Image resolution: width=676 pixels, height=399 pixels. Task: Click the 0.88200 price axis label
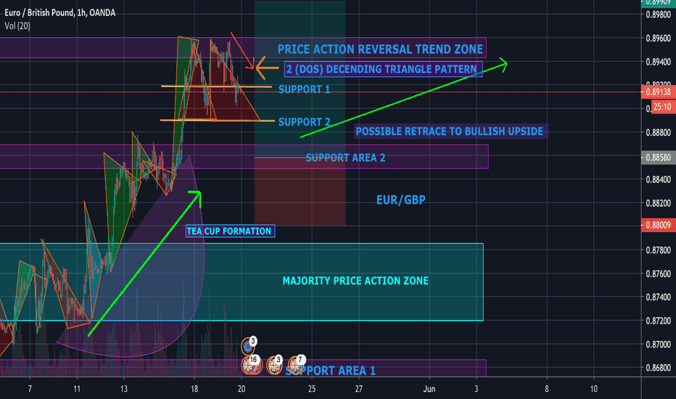pos(658,203)
